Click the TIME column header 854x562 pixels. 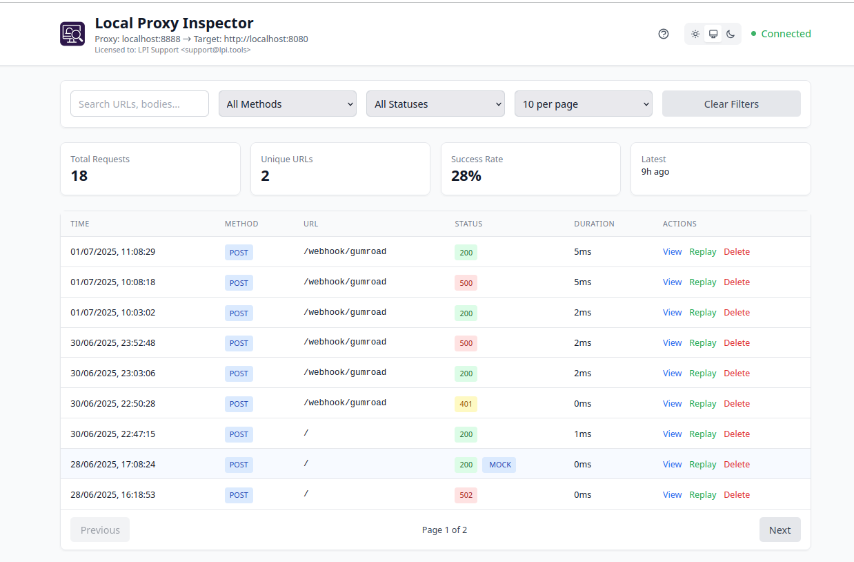pos(80,224)
